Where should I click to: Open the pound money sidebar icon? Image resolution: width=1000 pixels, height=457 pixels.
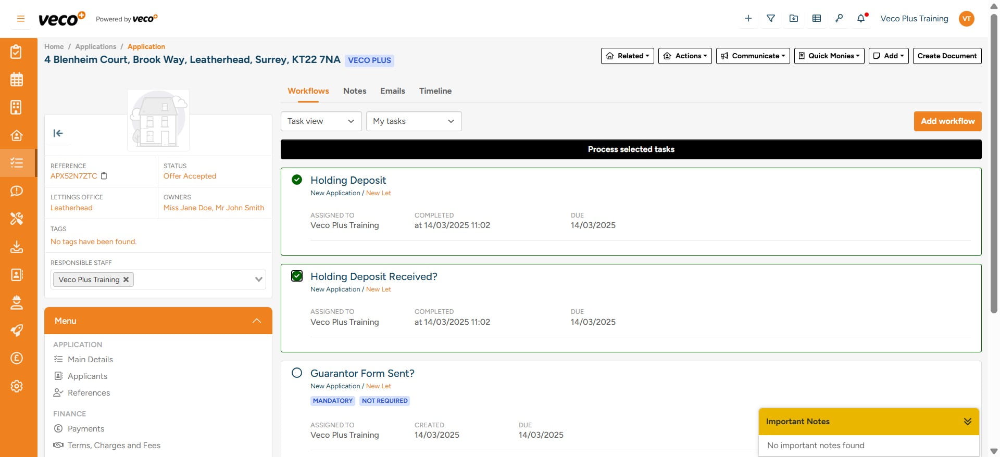(17, 358)
